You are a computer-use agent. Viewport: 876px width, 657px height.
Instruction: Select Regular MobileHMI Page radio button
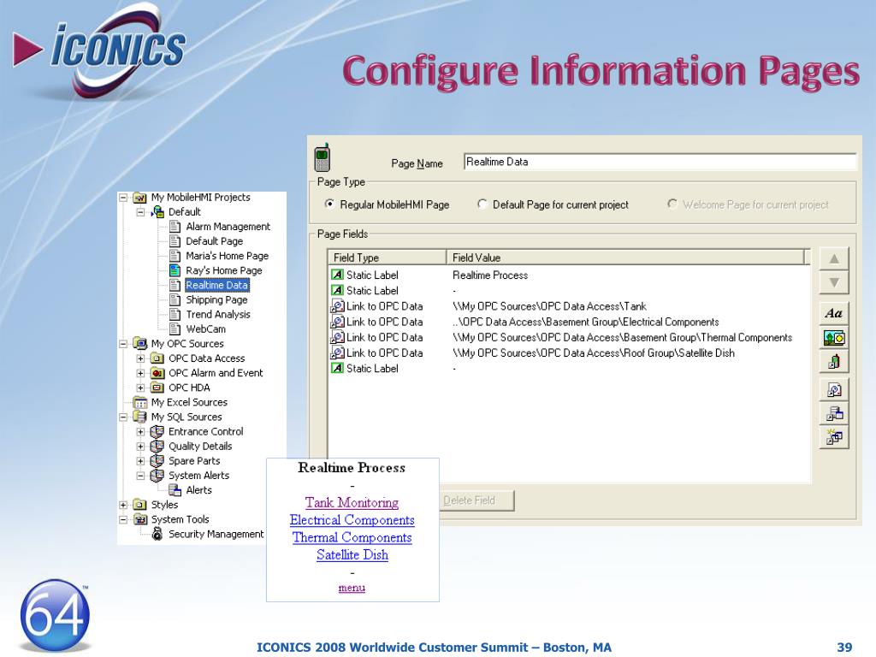point(329,204)
